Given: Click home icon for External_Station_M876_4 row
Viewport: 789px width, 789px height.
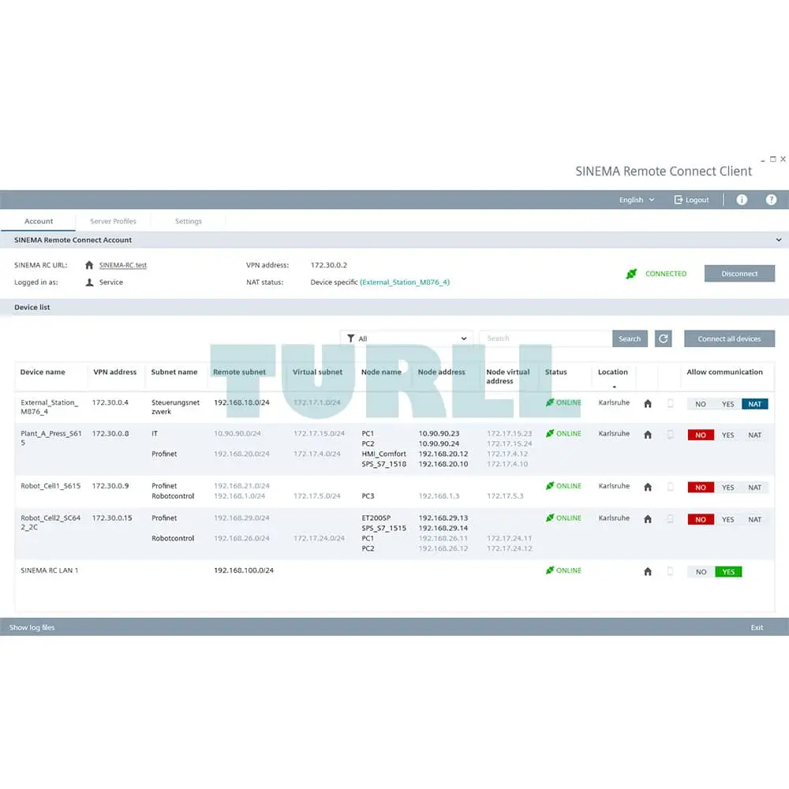Looking at the screenshot, I should click(648, 403).
